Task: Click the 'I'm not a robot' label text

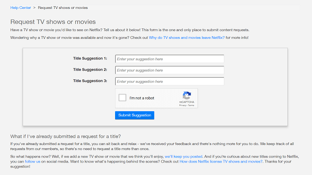Action: coord(142,98)
